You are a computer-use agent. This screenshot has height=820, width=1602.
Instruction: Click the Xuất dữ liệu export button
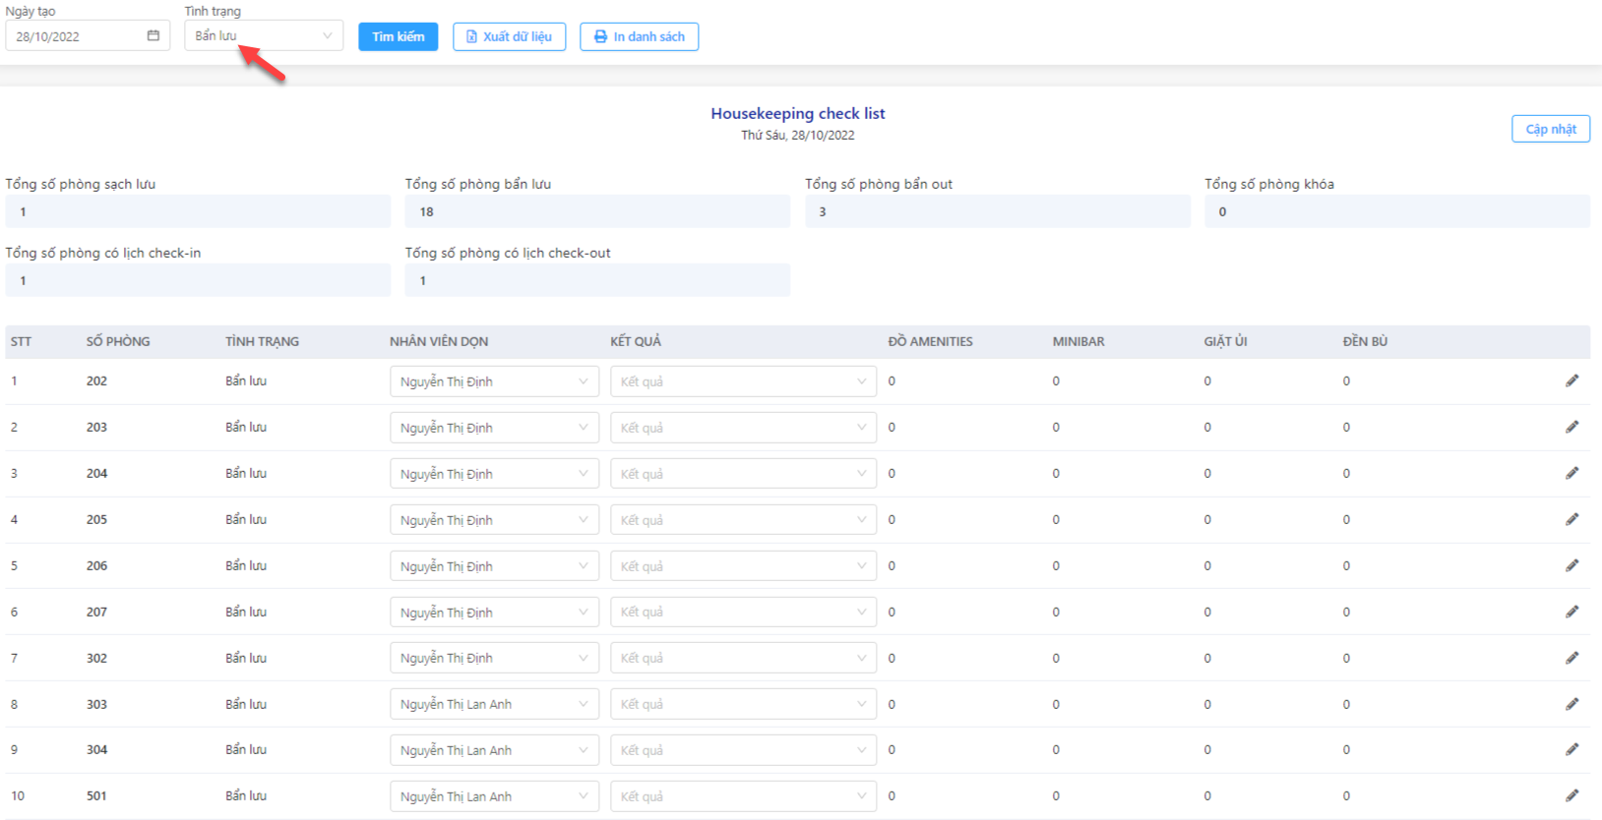click(509, 36)
